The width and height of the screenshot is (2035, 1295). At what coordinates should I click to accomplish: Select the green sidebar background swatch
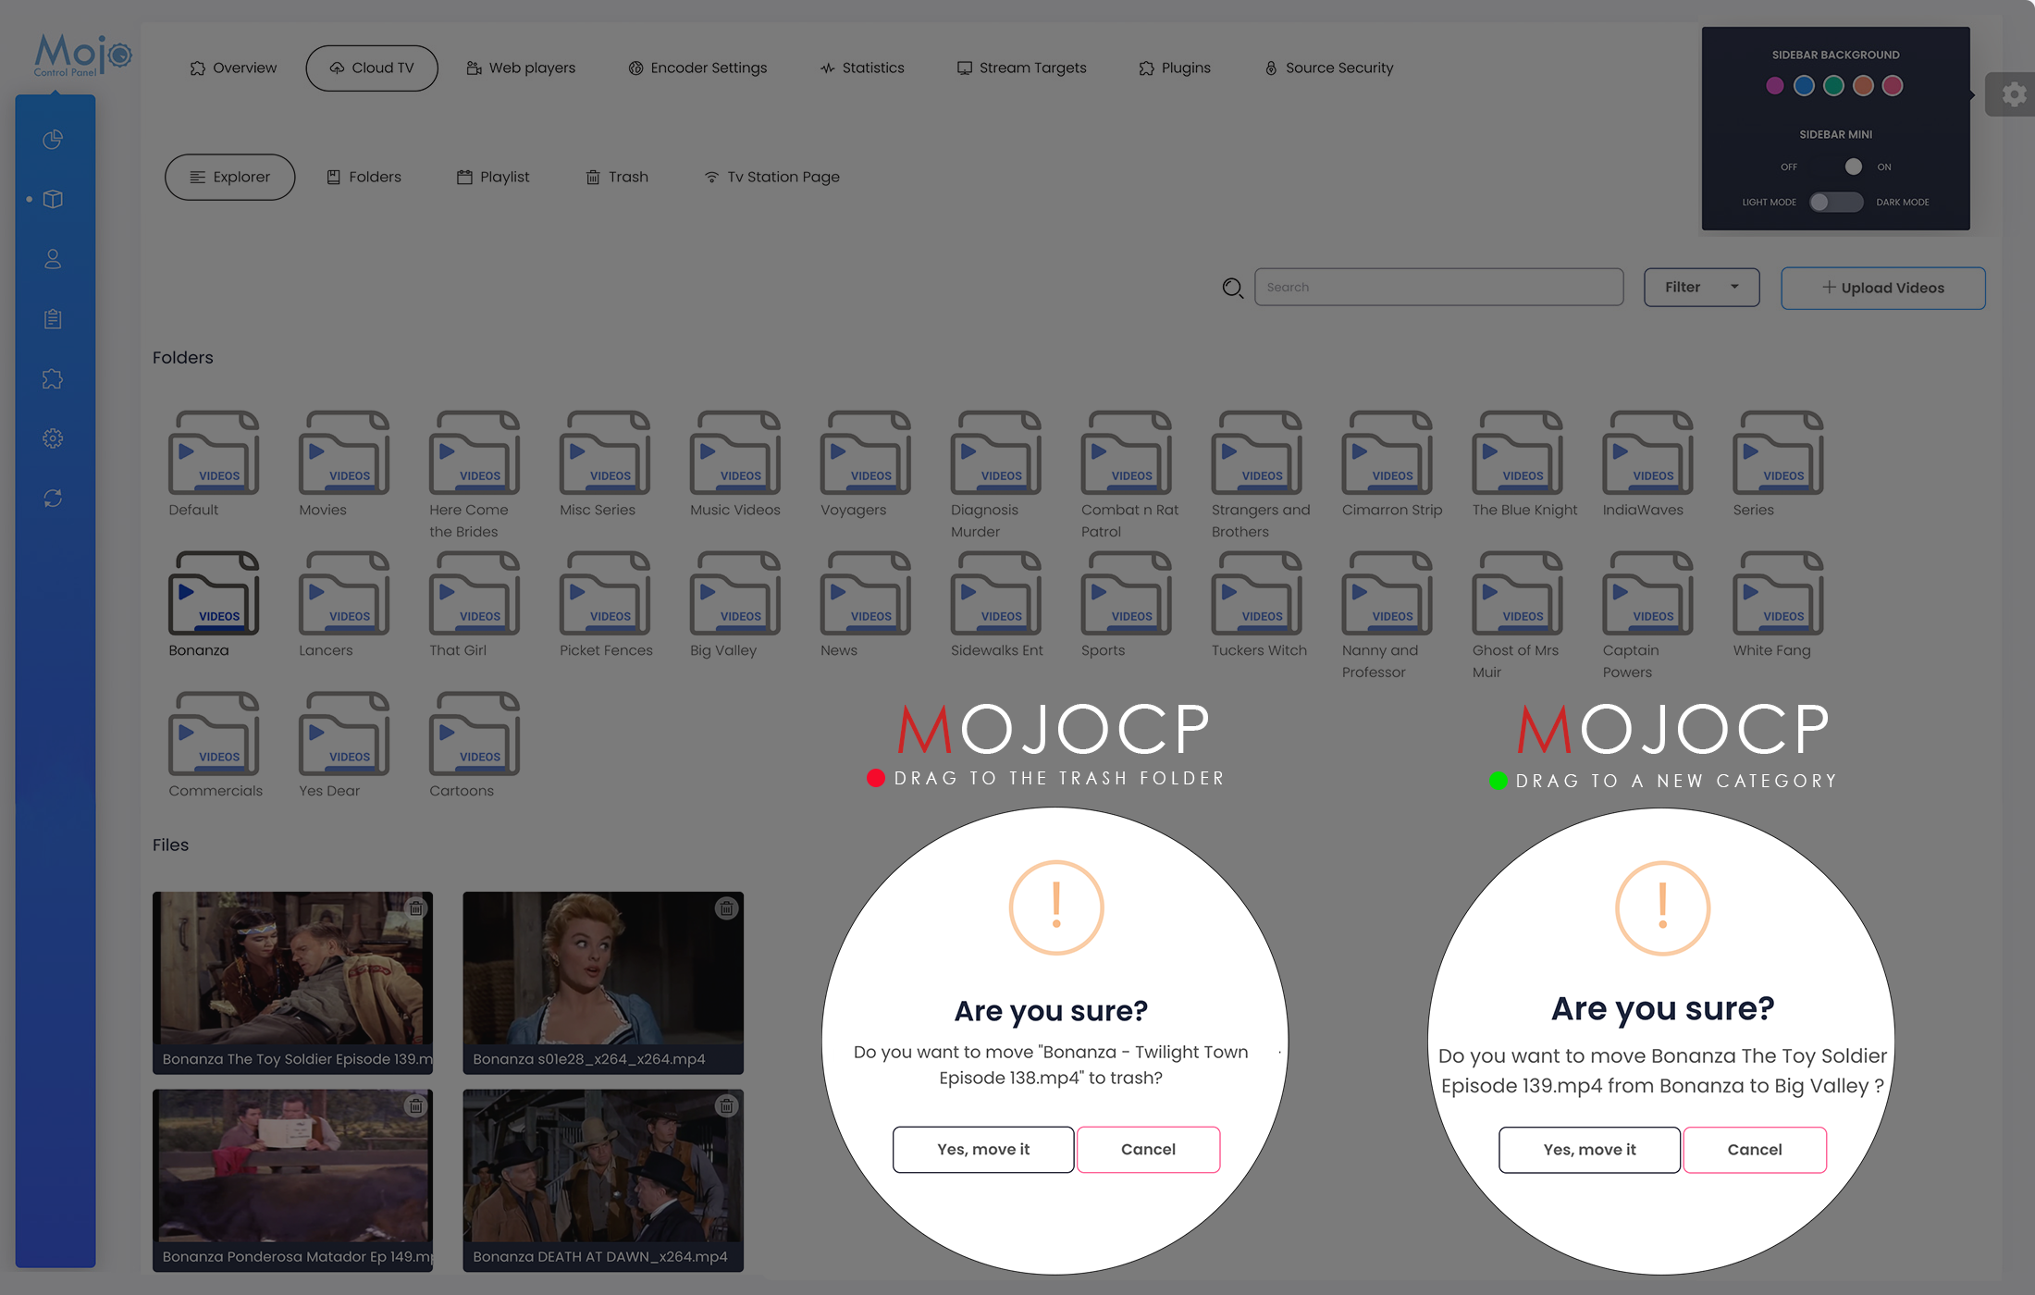1833,86
